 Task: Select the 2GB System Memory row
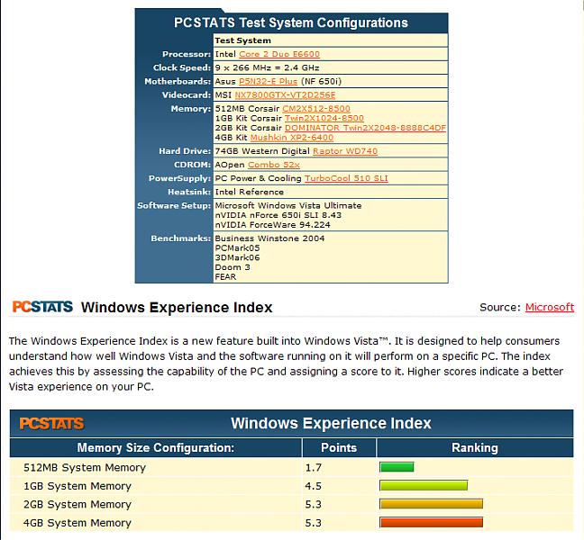coord(292,504)
